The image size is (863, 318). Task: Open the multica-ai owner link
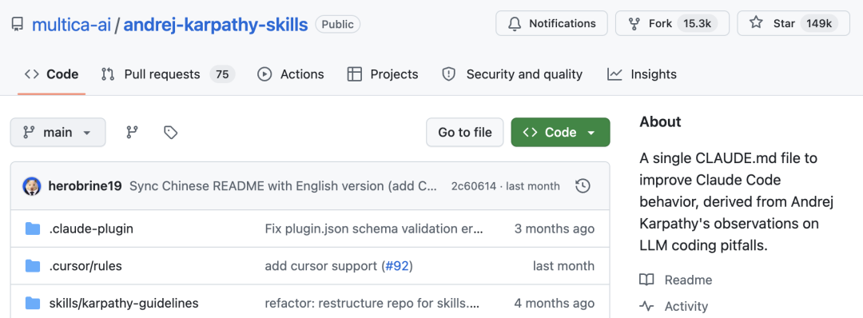71,24
